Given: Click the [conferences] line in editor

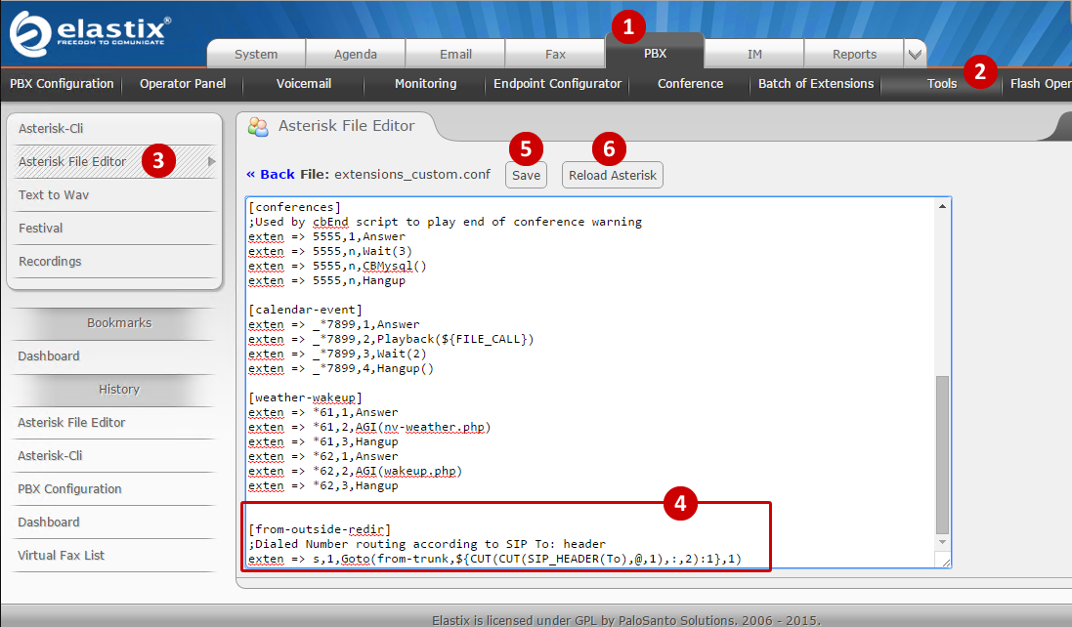Looking at the screenshot, I should 295,207.
